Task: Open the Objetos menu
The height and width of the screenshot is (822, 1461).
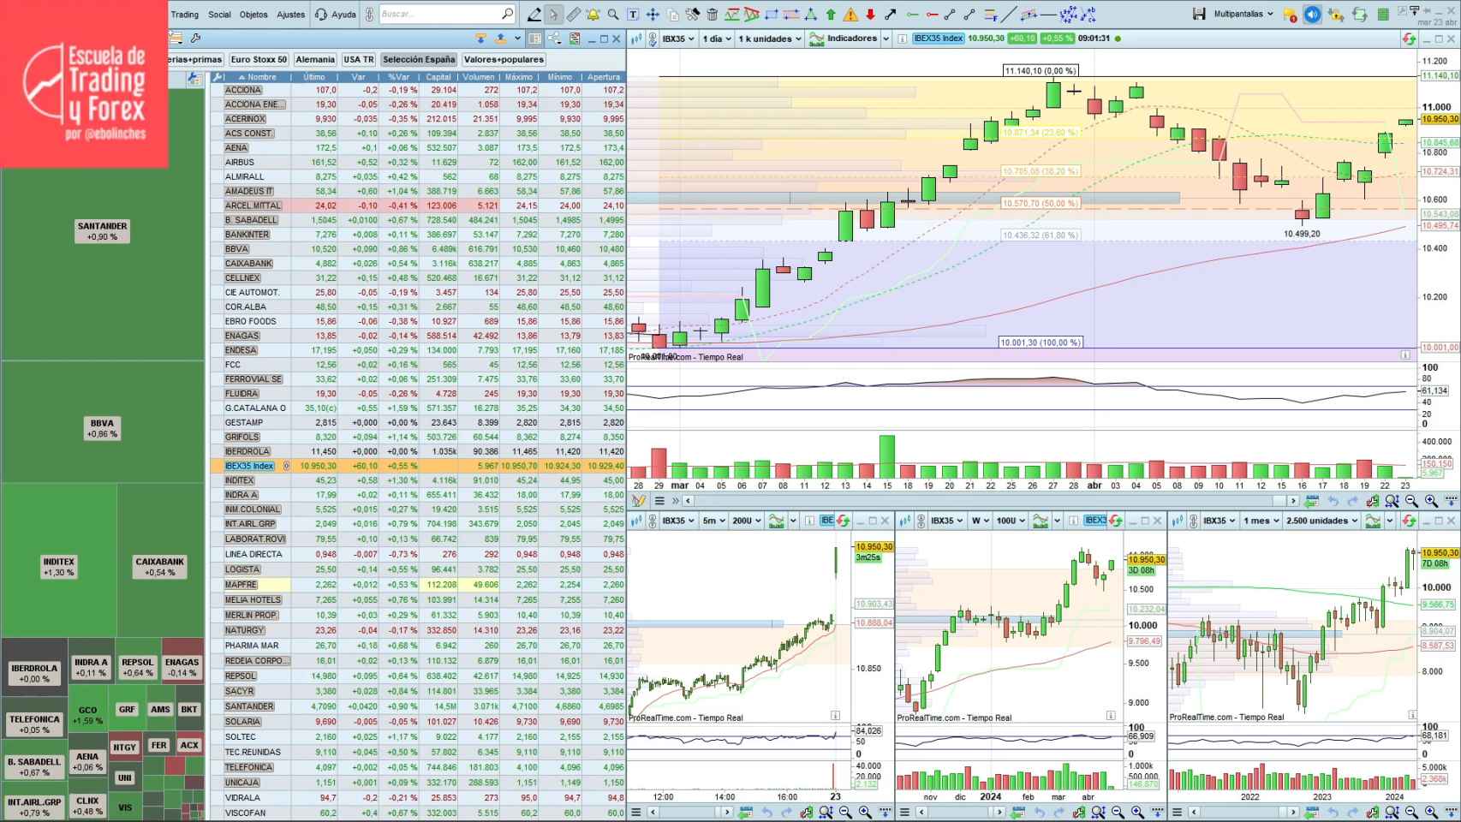Action: point(253,14)
